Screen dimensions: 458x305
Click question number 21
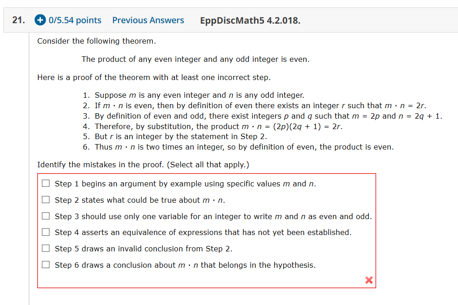click(x=16, y=20)
